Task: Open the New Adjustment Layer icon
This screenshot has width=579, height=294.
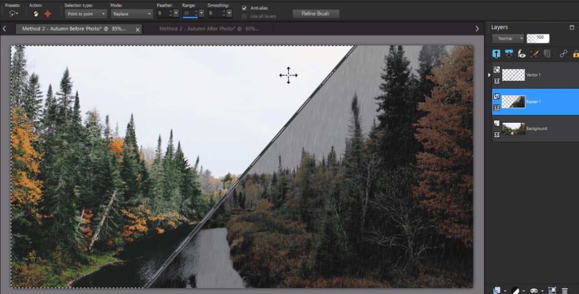Action: pos(515,290)
